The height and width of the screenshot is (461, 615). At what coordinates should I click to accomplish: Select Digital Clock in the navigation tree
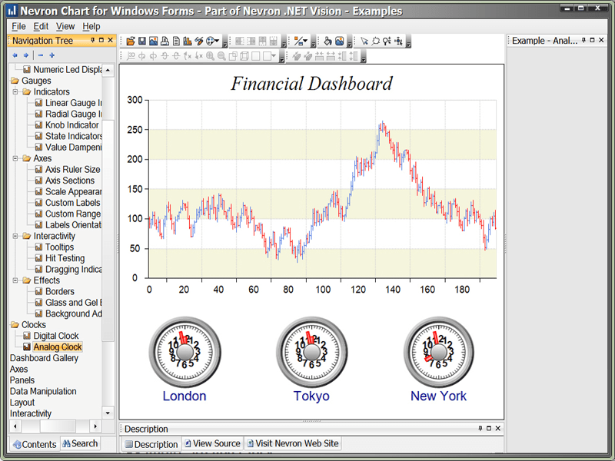[x=55, y=336]
